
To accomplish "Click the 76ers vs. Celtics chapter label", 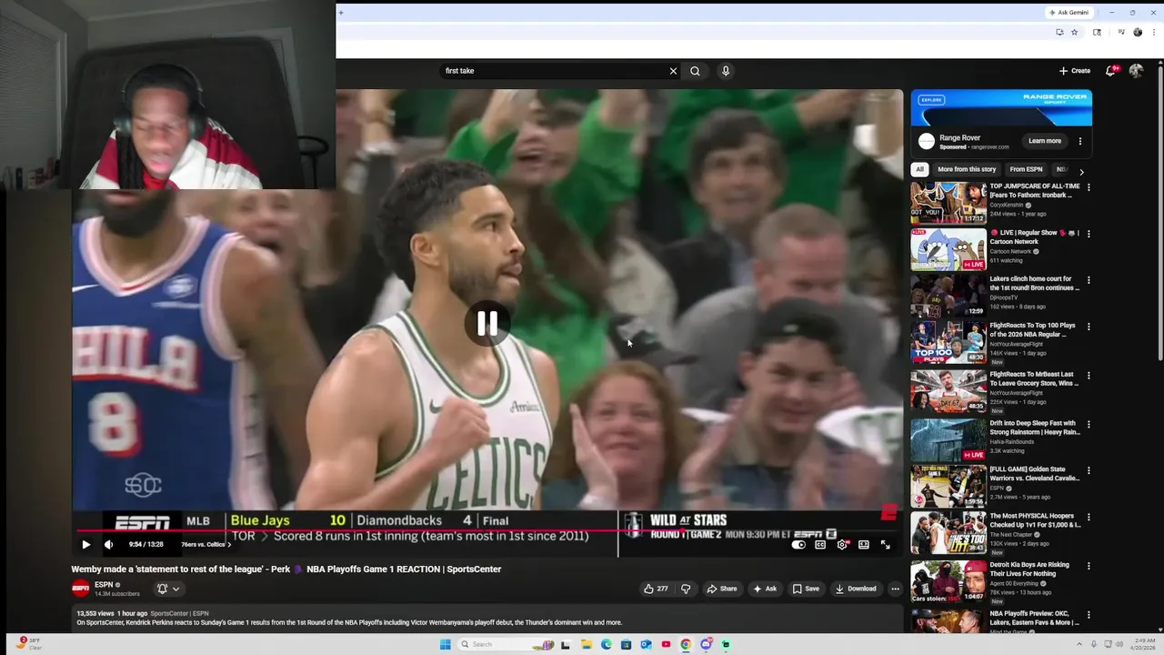I will 206,545.
